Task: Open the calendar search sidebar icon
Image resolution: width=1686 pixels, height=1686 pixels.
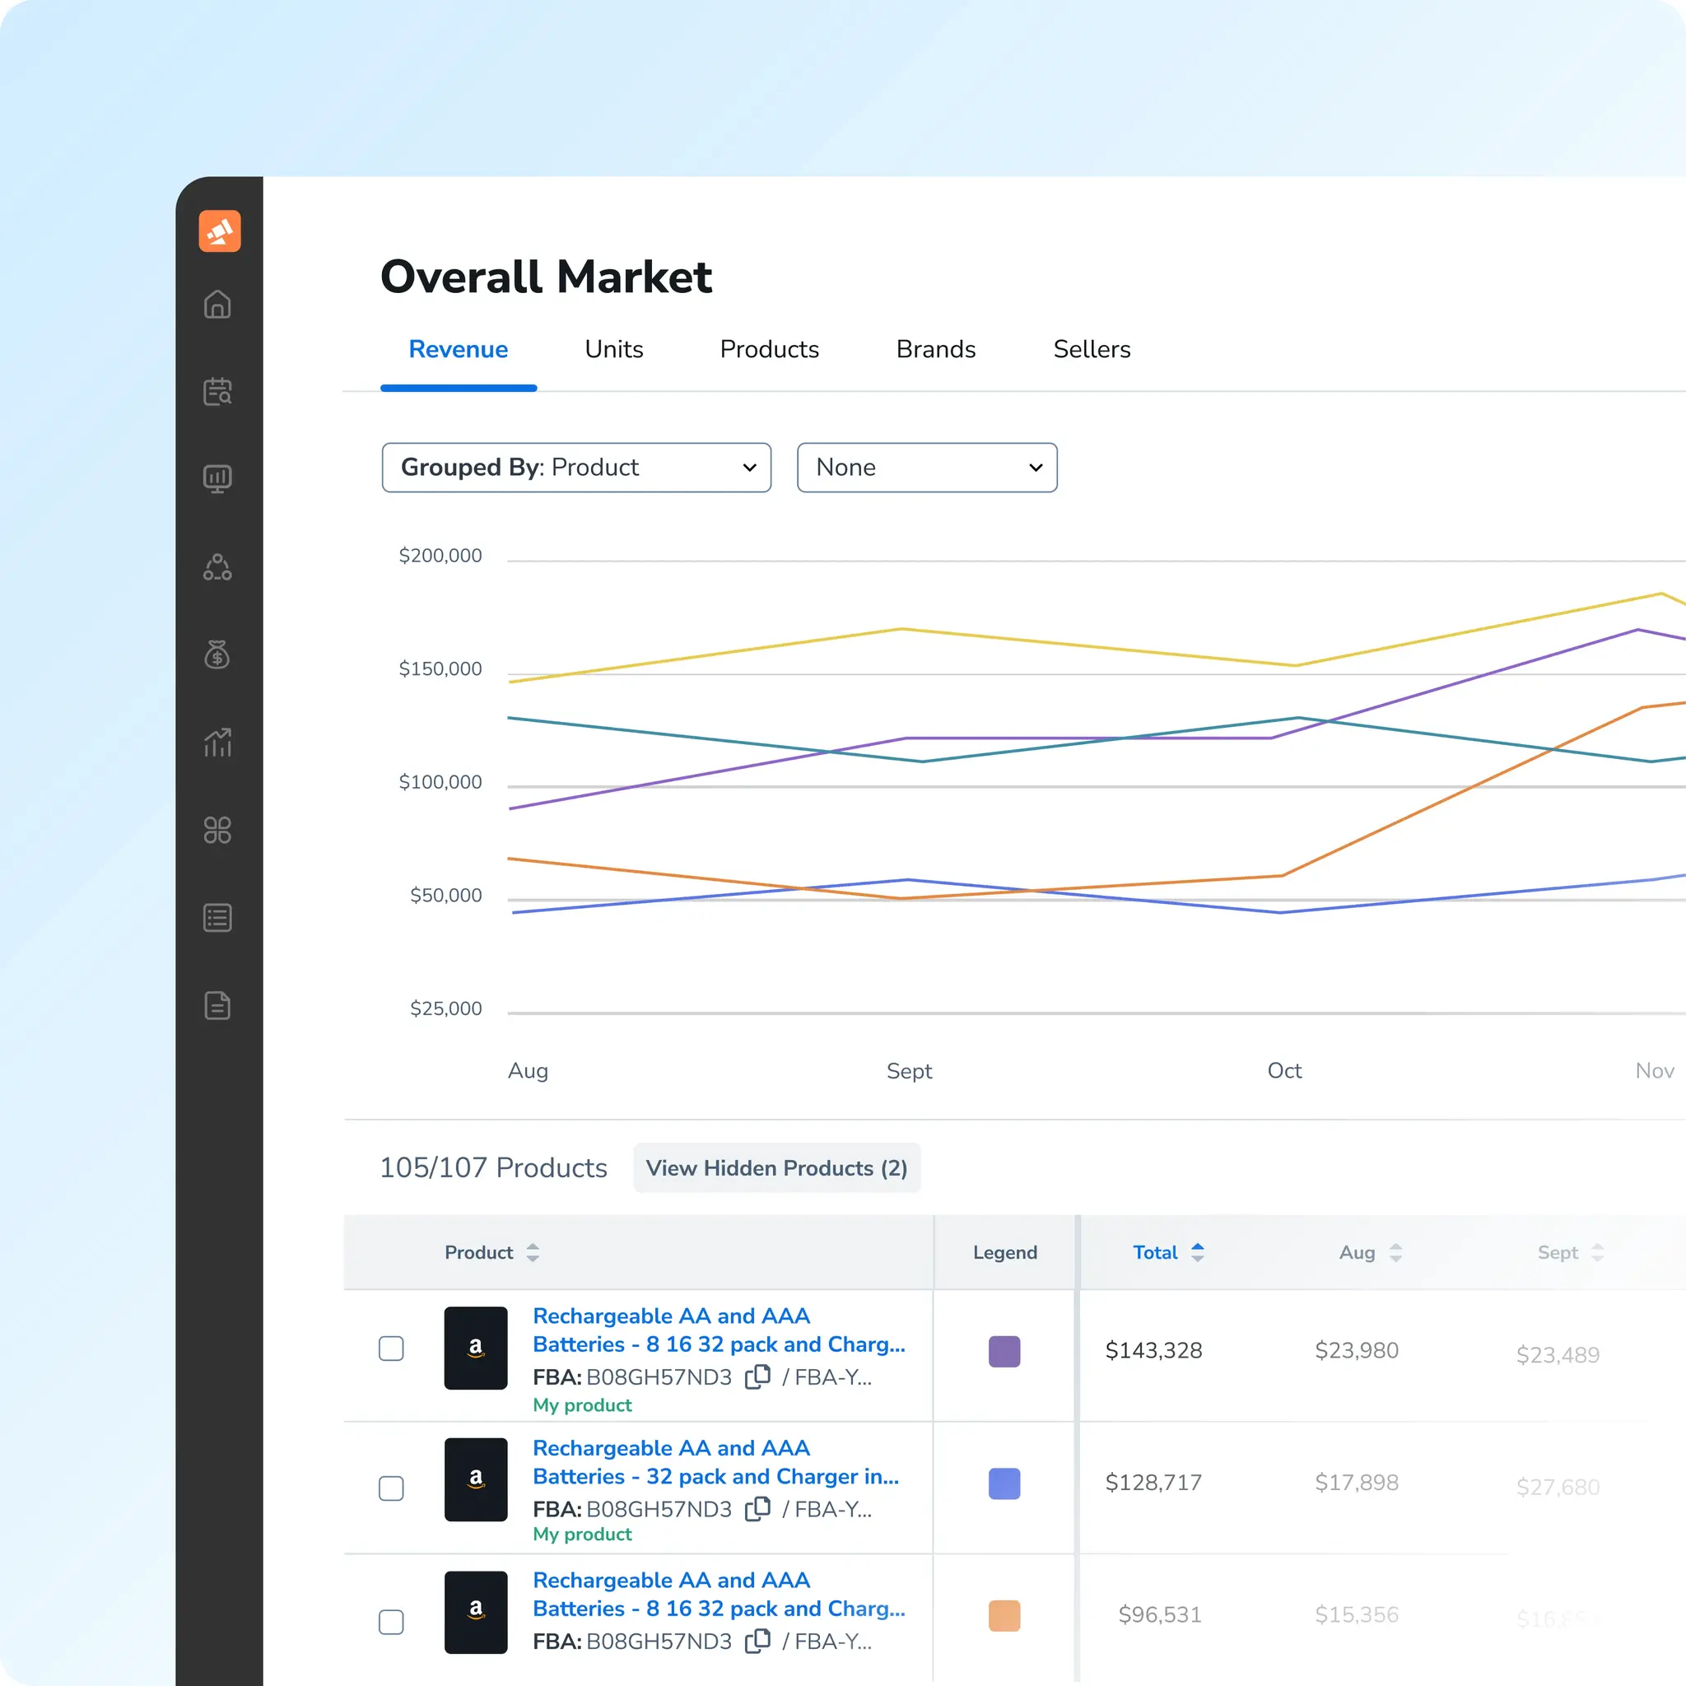Action: tap(217, 392)
